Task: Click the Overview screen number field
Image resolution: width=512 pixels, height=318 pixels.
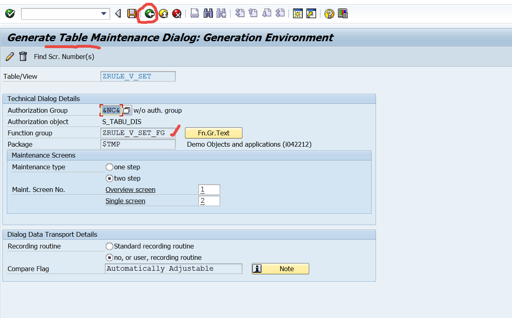Action: [x=209, y=190]
